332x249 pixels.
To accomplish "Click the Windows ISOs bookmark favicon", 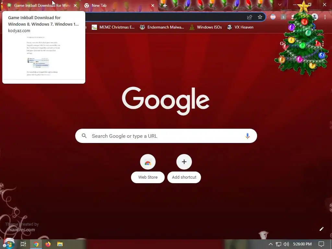I will 192,27.
